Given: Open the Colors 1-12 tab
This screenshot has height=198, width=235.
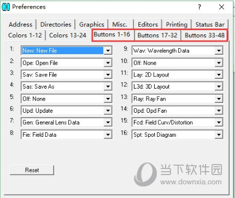Looking at the screenshot, I should 25,35.
